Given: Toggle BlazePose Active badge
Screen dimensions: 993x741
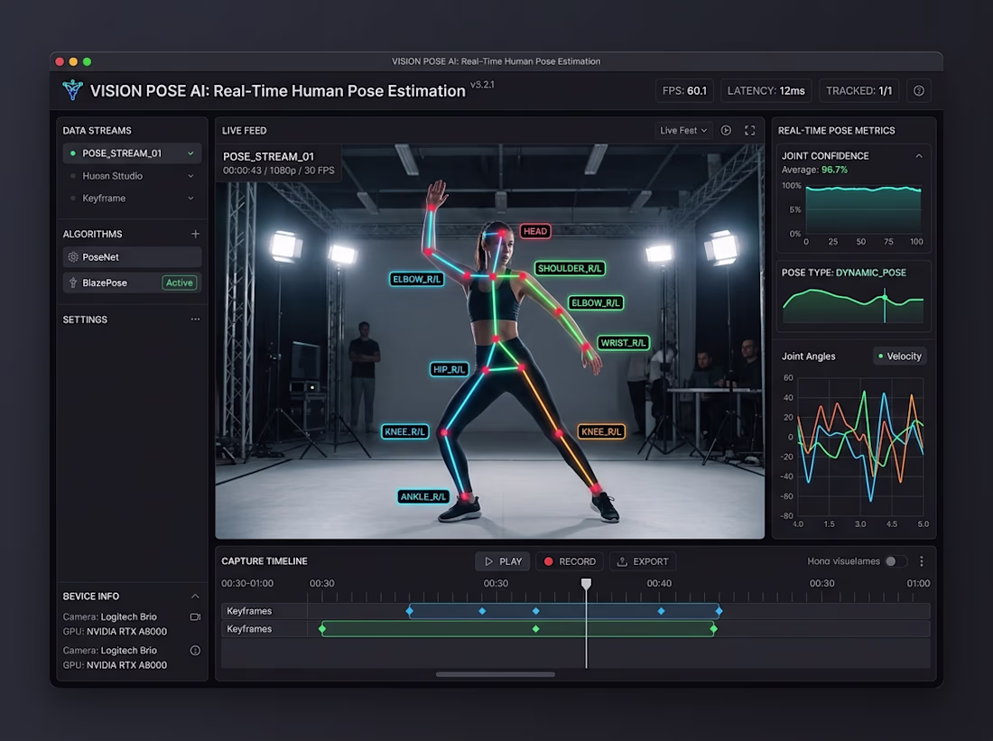Looking at the screenshot, I should [180, 283].
